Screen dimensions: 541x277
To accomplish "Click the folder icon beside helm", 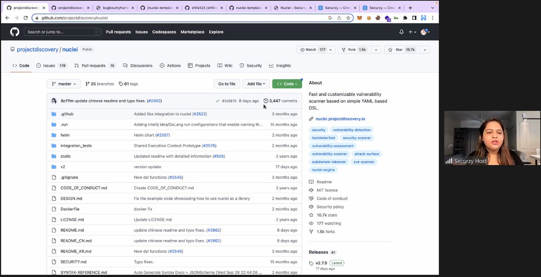I will coord(54,135).
